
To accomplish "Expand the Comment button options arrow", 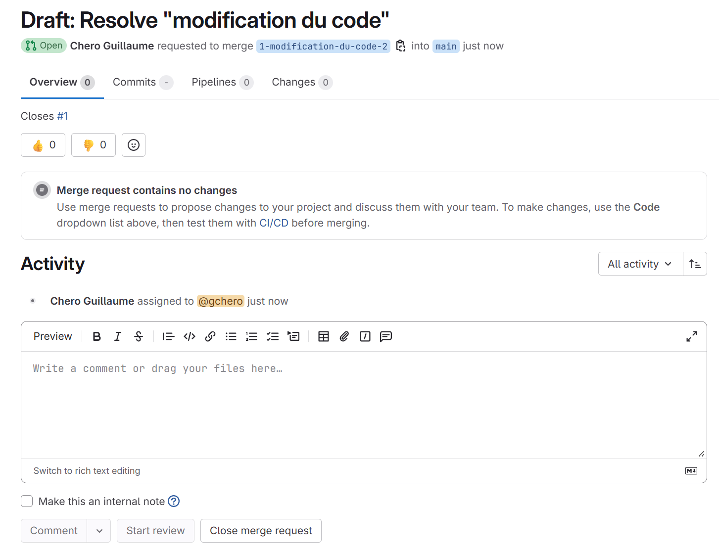I will pyautogui.click(x=99, y=531).
